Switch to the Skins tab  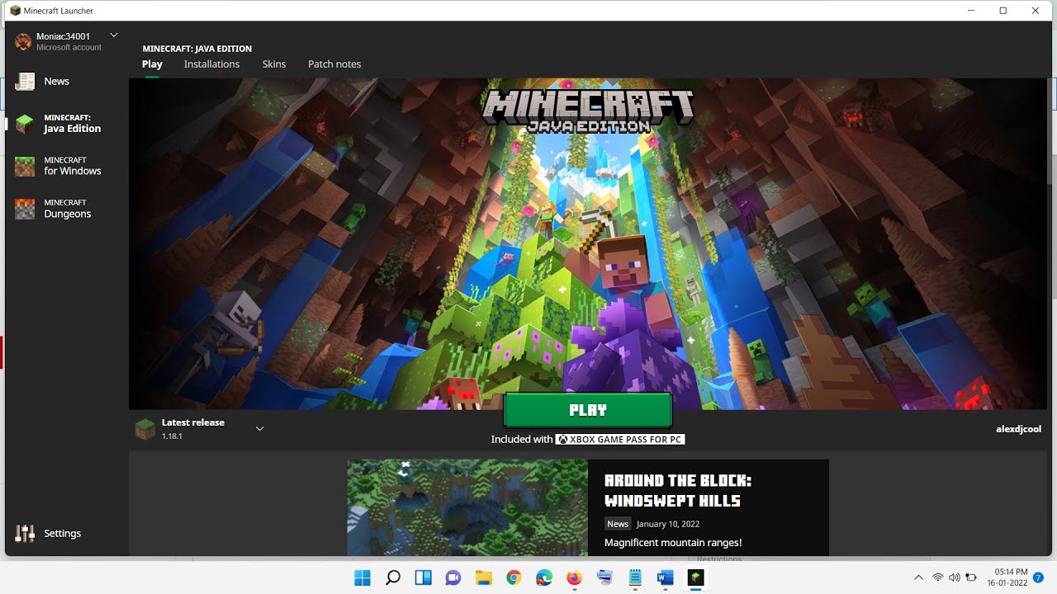pyautogui.click(x=274, y=64)
